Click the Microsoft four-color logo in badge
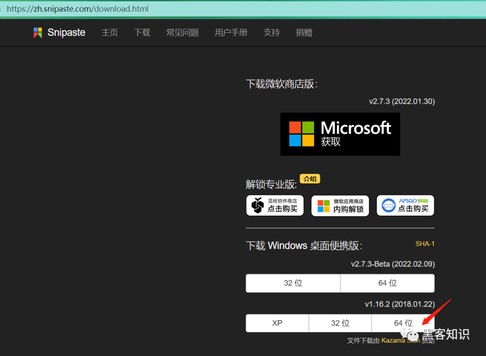Image resolution: width=486 pixels, height=356 pixels. coord(301,134)
